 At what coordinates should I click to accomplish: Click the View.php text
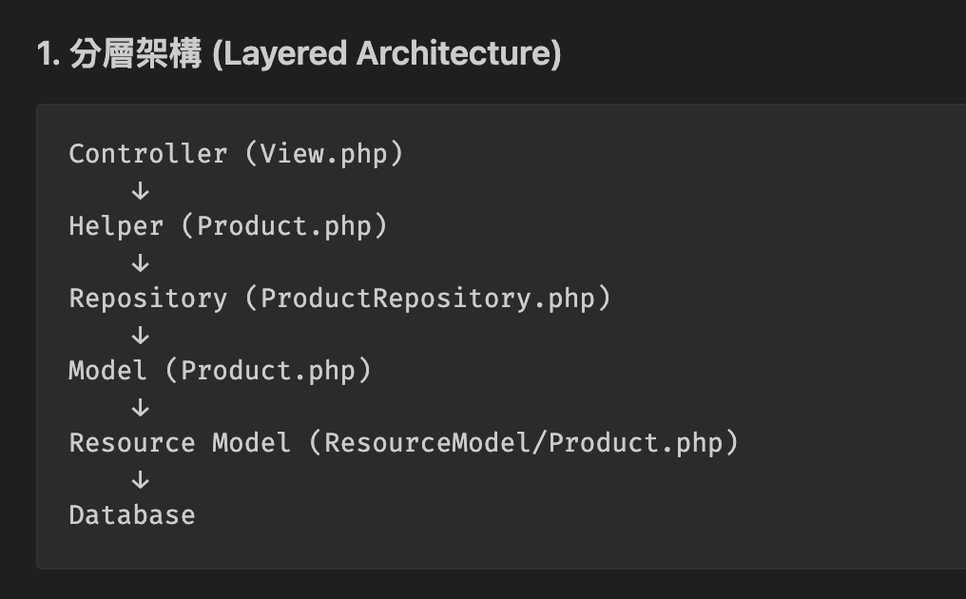point(323,154)
